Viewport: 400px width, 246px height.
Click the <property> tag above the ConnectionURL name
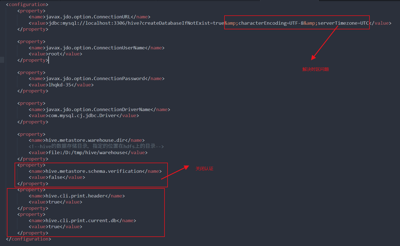31,11
